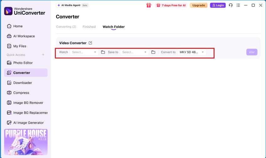This screenshot has height=158, width=266.
Task: Click the Purple House promo thumbnail
Action: pyautogui.click(x=26, y=142)
